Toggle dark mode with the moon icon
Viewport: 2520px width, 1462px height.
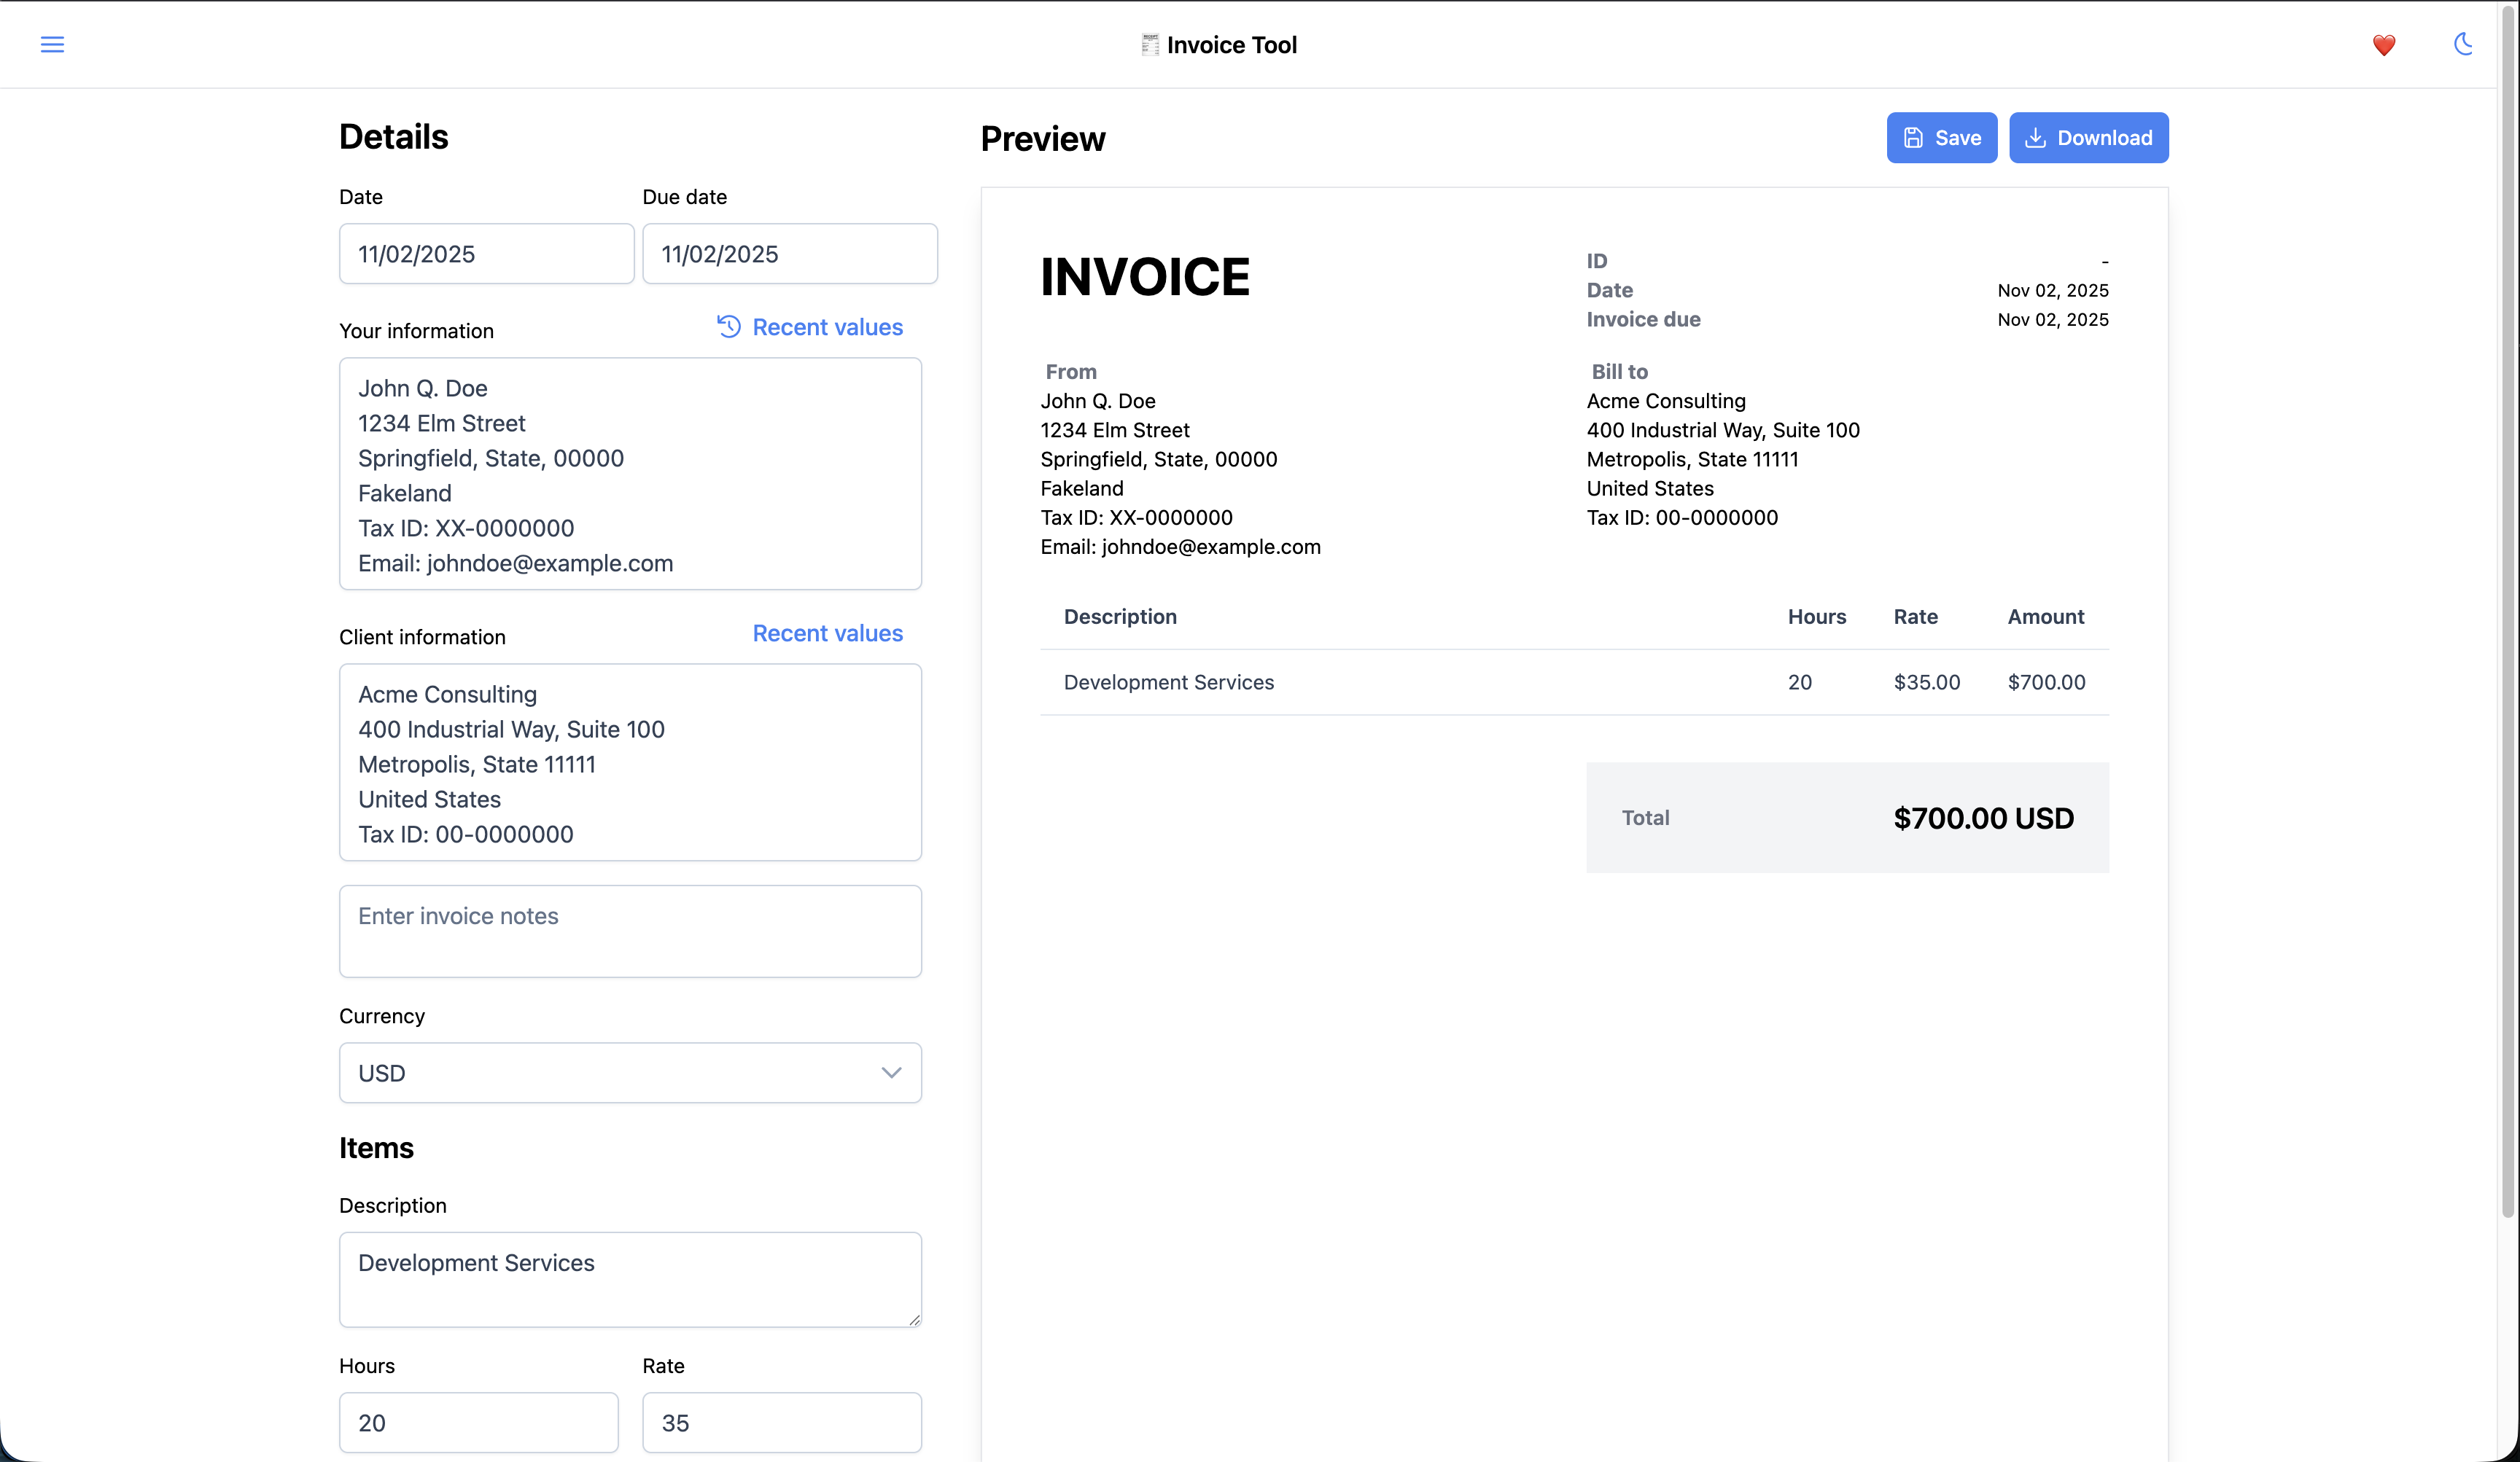[2463, 44]
